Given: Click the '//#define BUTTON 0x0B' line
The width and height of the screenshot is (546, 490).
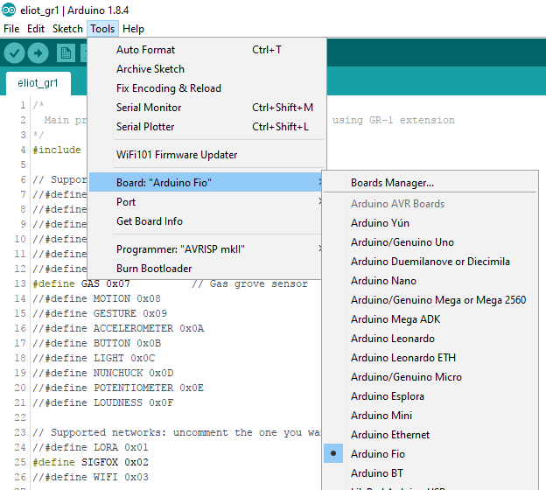Looking at the screenshot, I should tap(97, 343).
